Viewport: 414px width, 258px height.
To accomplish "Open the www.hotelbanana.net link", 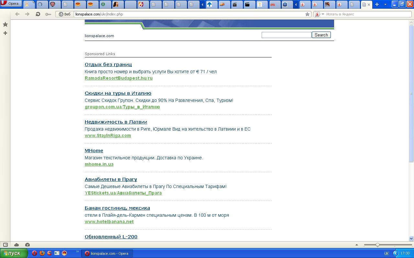I will click(109, 222).
